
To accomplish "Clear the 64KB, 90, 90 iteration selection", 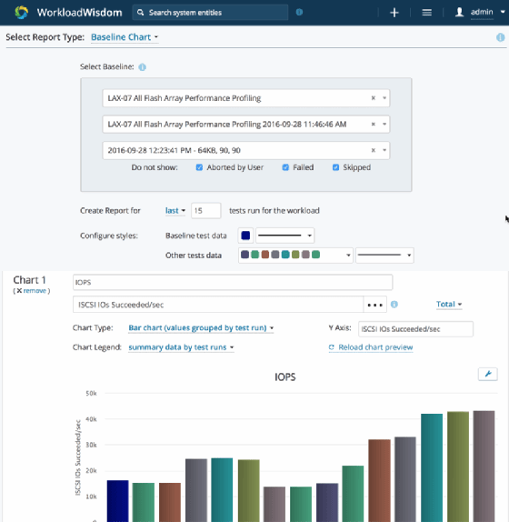I will (x=374, y=150).
